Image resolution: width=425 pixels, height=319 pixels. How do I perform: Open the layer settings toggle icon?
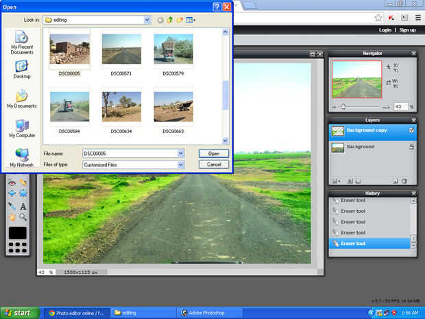[336, 181]
